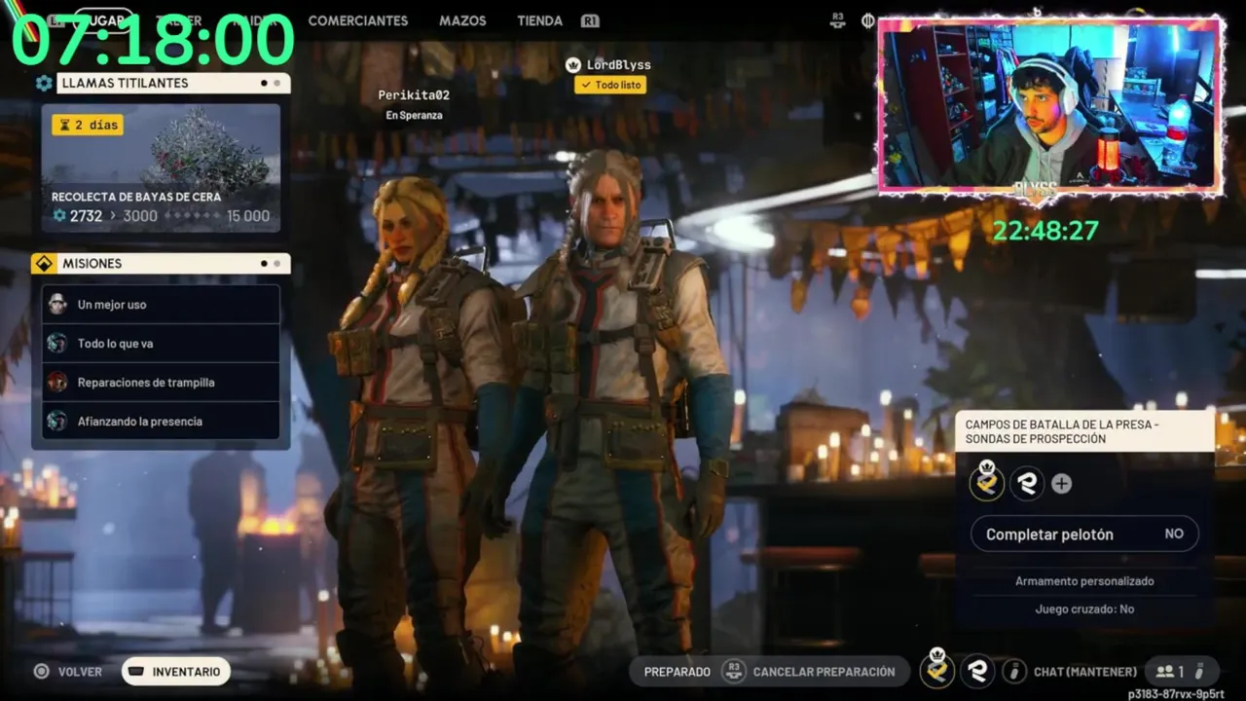Viewport: 1246px width, 701px height.
Task: Select second page dot of LLAMAS TITILANTES
Action: [276, 83]
